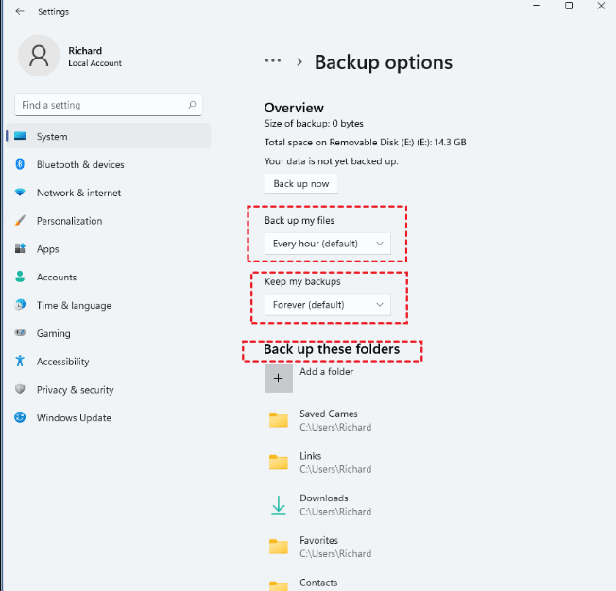Screen dimensions: 616x591
Task: Click the search magnifier icon
Action: (x=192, y=105)
